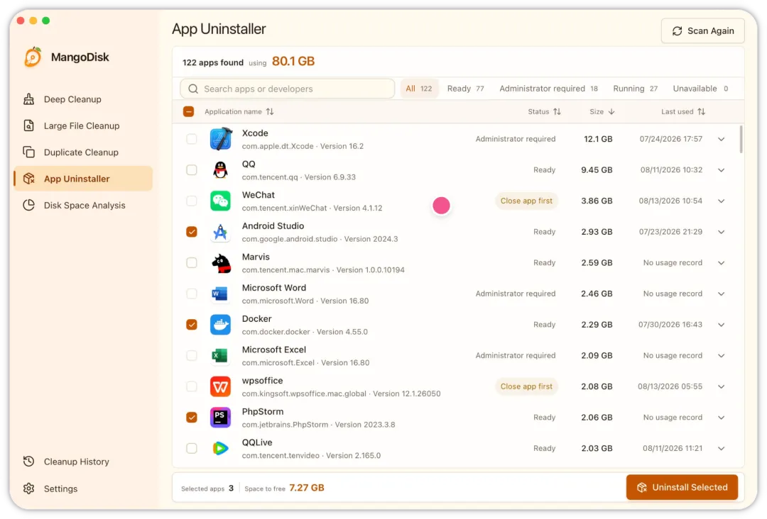Select the All 122 filter tab
Viewport: 767px width, 519px height.
click(419, 89)
